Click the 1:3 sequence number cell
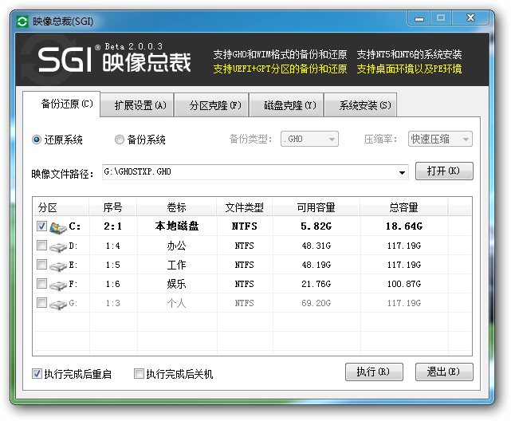 coord(113,303)
